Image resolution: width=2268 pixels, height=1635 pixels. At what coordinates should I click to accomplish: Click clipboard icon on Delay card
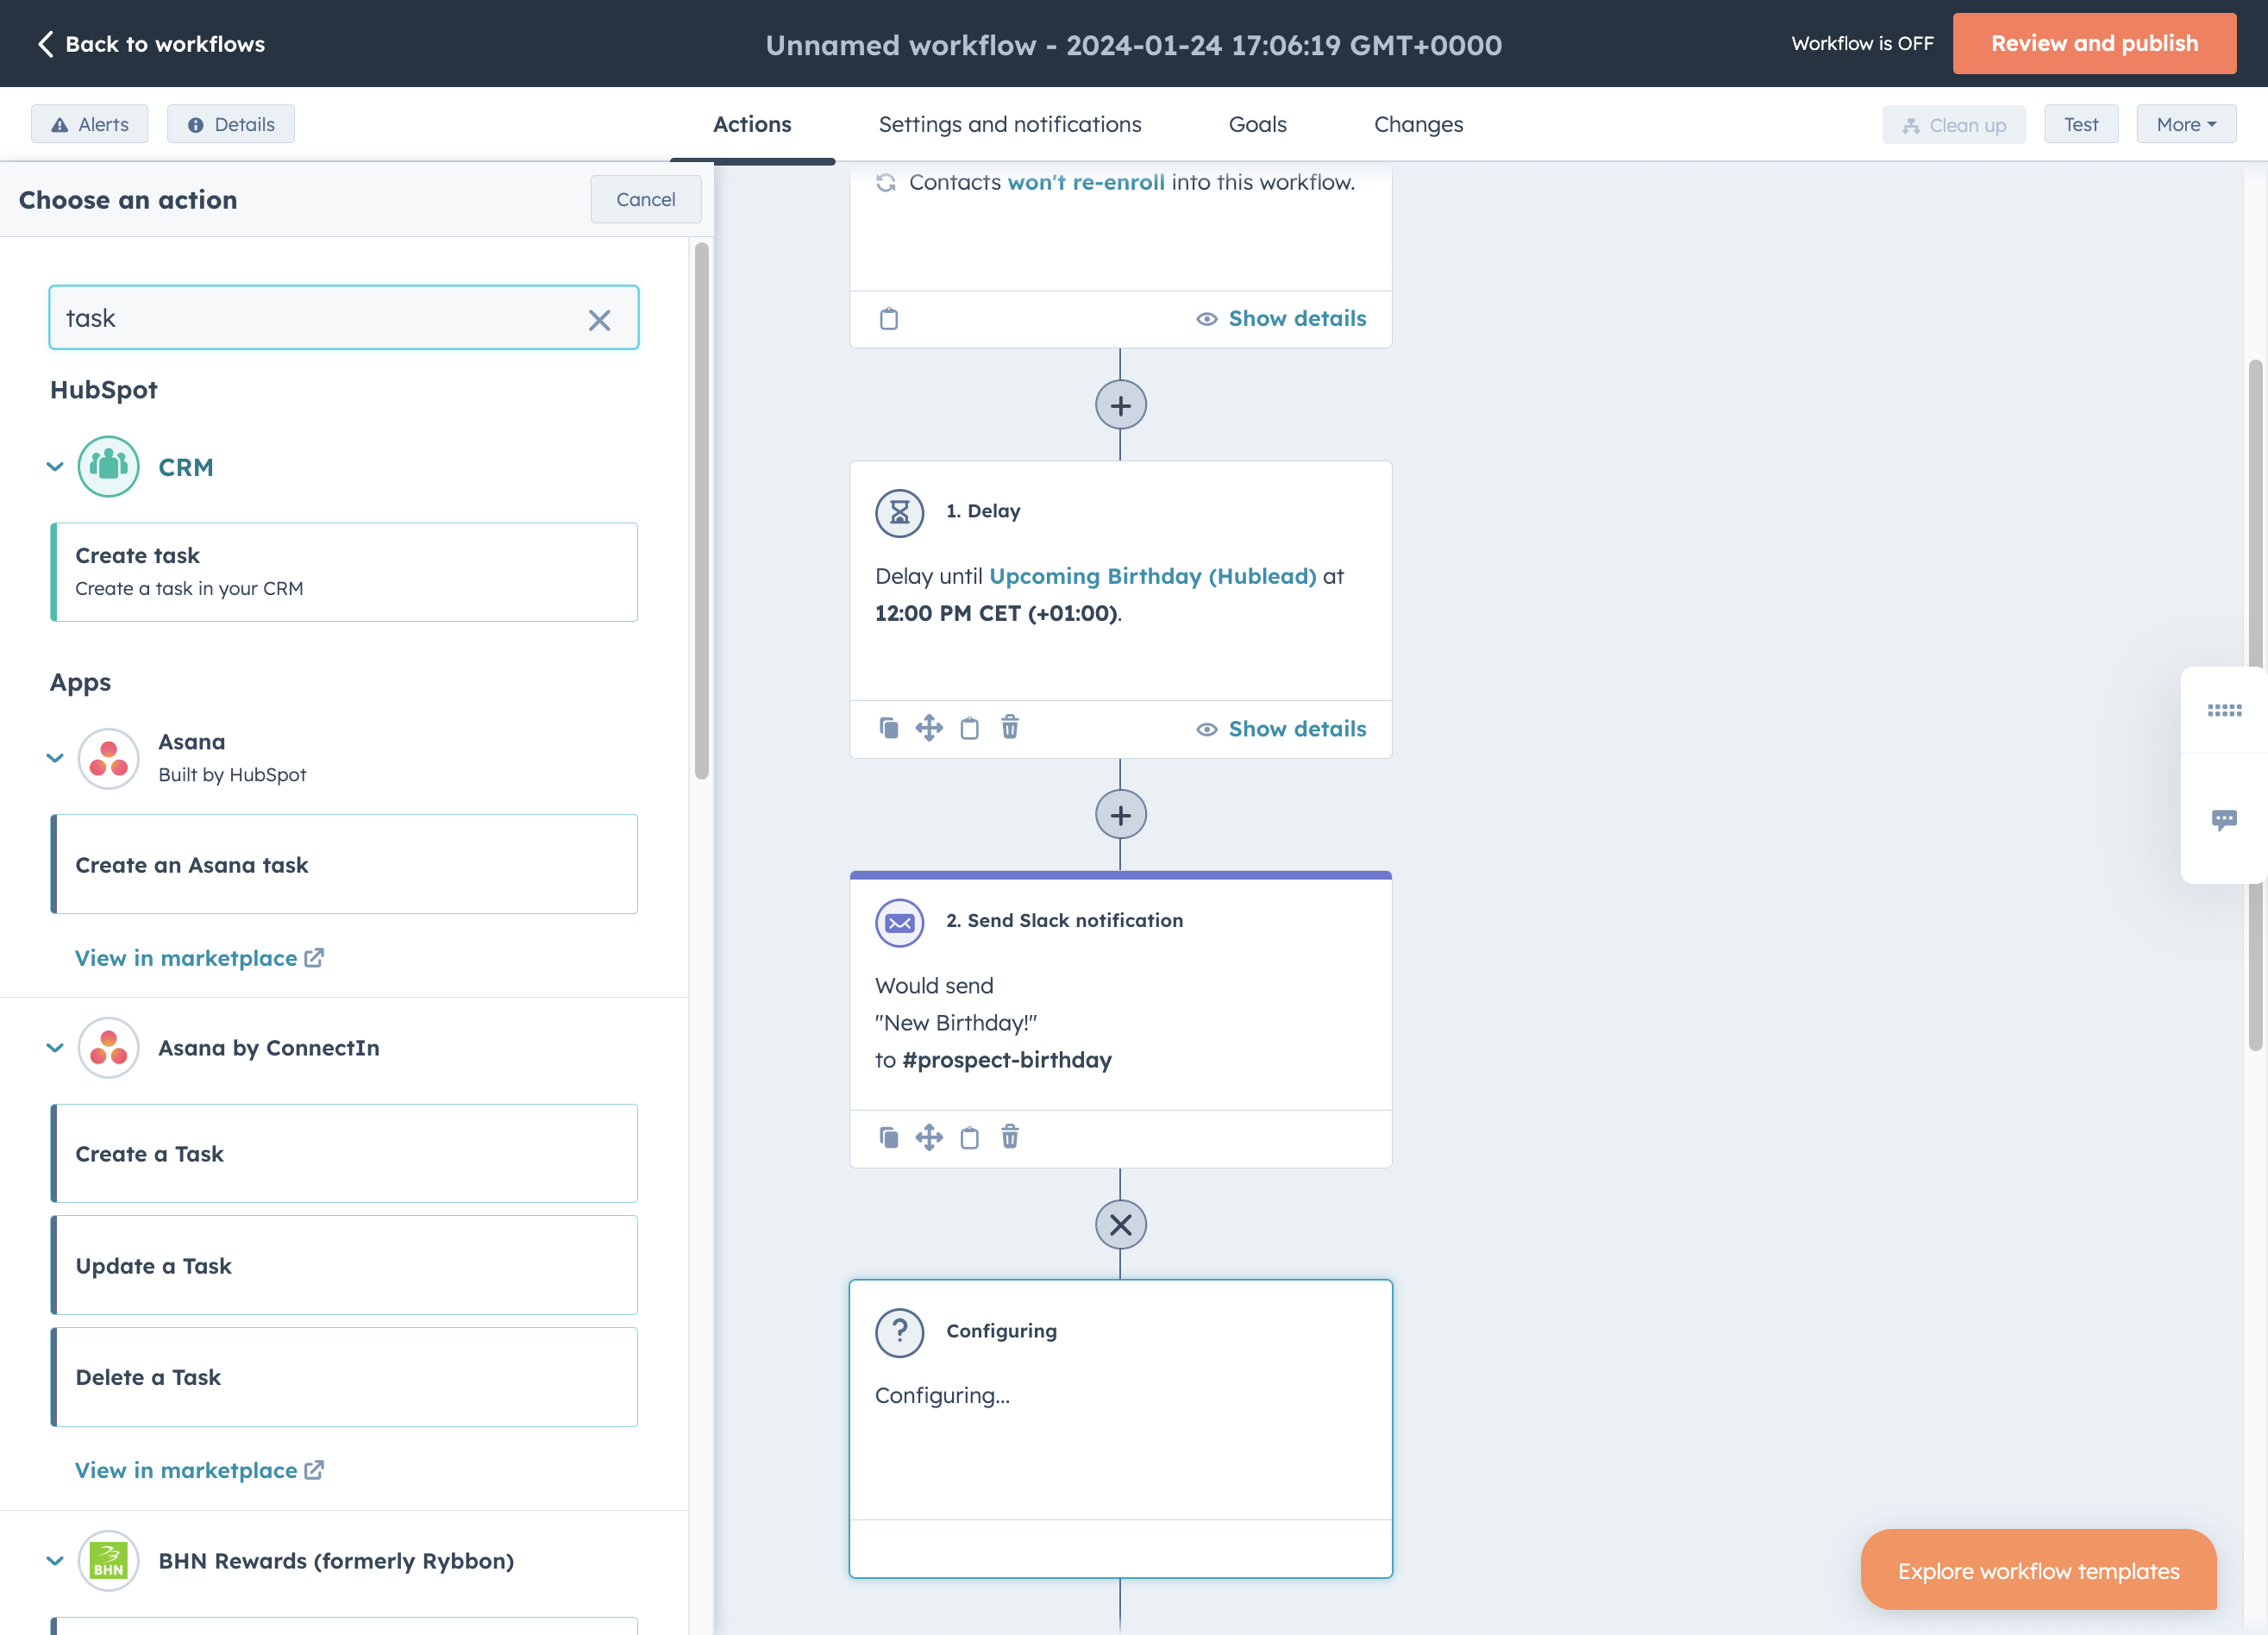970,728
